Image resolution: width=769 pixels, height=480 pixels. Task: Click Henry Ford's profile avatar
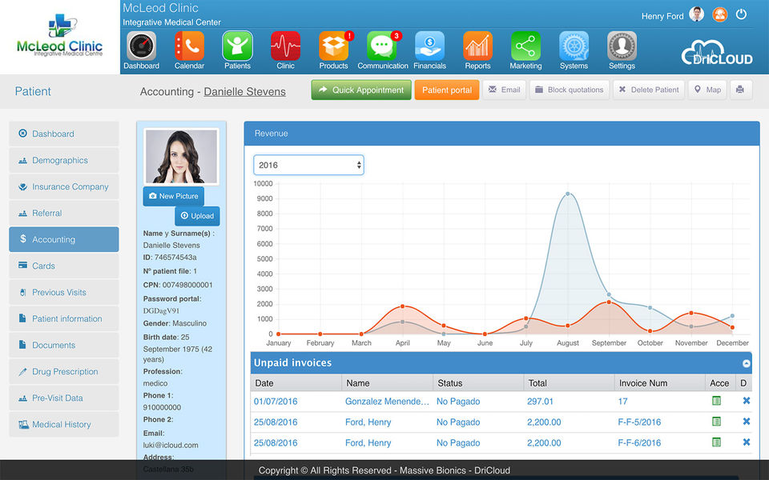coord(696,14)
